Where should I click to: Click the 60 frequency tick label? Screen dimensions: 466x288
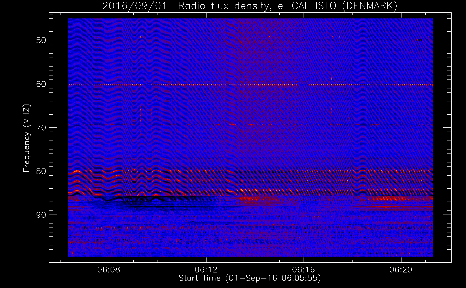click(x=41, y=84)
